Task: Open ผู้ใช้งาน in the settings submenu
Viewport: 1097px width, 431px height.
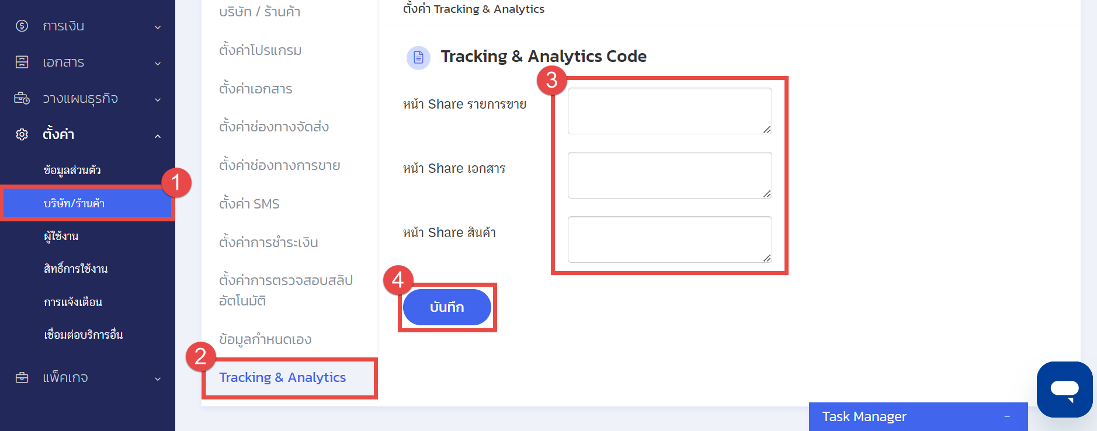Action: pos(61,236)
